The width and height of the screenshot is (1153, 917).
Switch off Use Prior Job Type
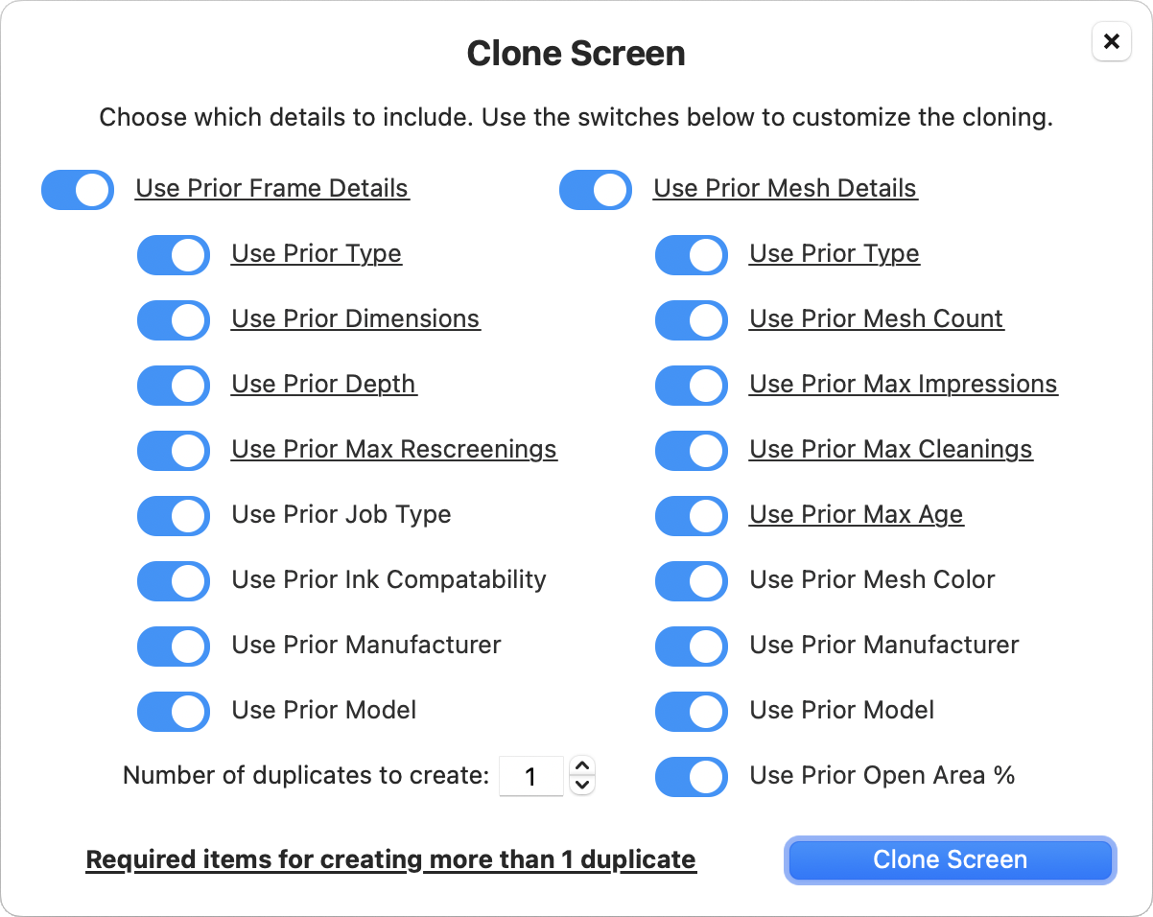pos(174,515)
